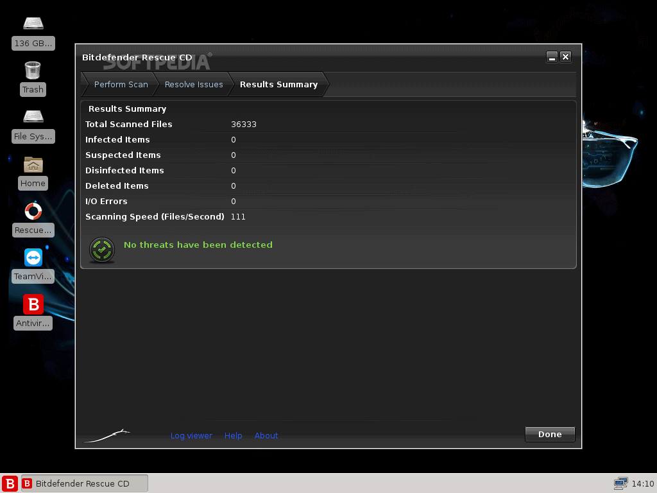Click the Suspected Items label
Viewport: 657px width, 493px height.
[123, 155]
